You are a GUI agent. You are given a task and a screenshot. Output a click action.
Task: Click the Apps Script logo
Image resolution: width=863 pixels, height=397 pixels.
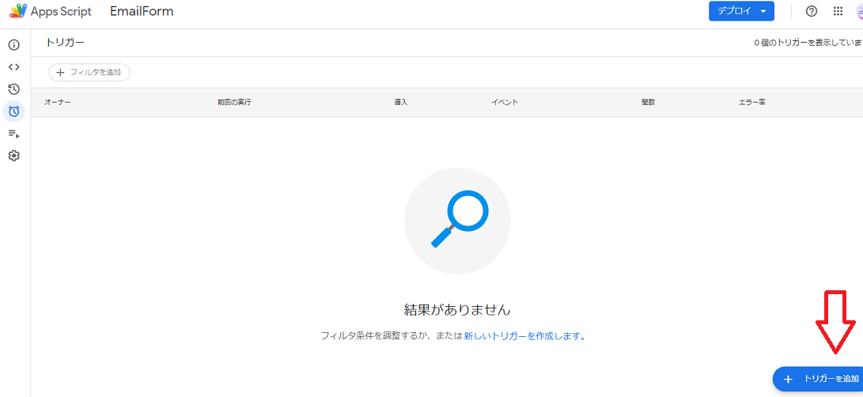(18, 11)
